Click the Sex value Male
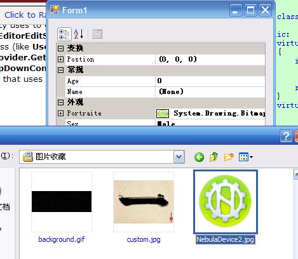 pyautogui.click(x=166, y=124)
